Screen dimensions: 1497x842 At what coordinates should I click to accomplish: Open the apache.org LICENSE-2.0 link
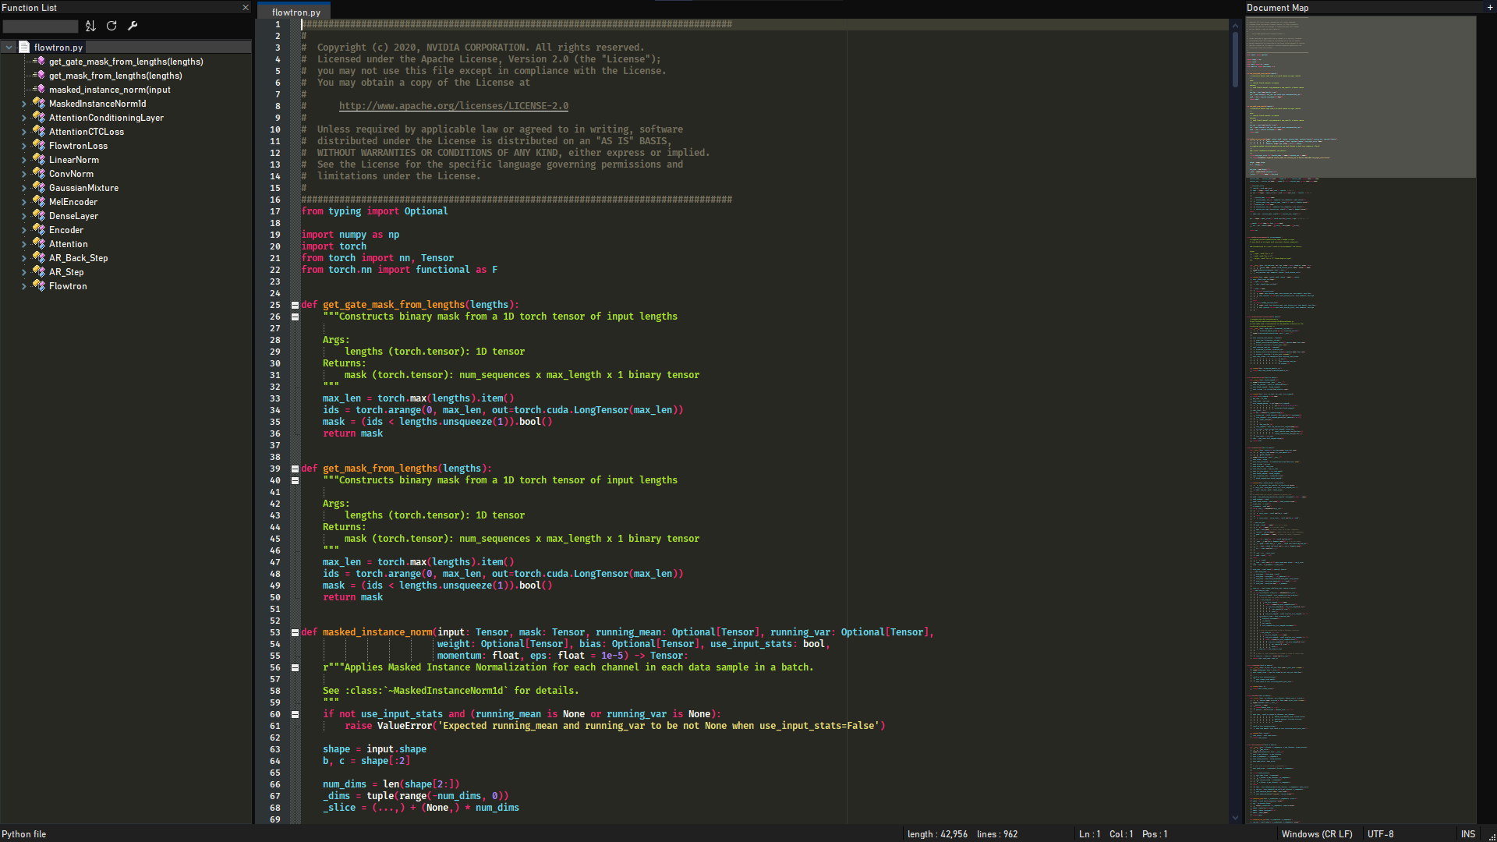tap(453, 106)
